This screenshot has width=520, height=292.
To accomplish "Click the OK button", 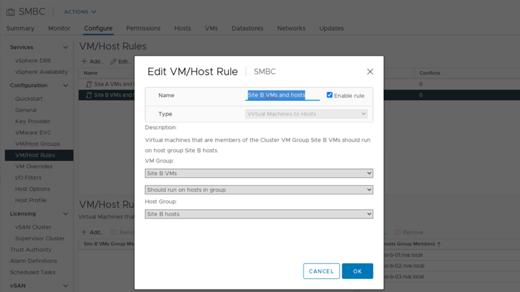I will pyautogui.click(x=357, y=271).
